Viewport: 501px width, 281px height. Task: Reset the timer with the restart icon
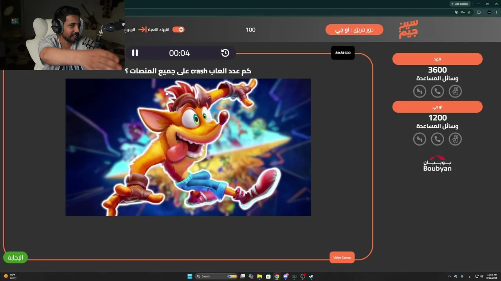pyautogui.click(x=225, y=53)
